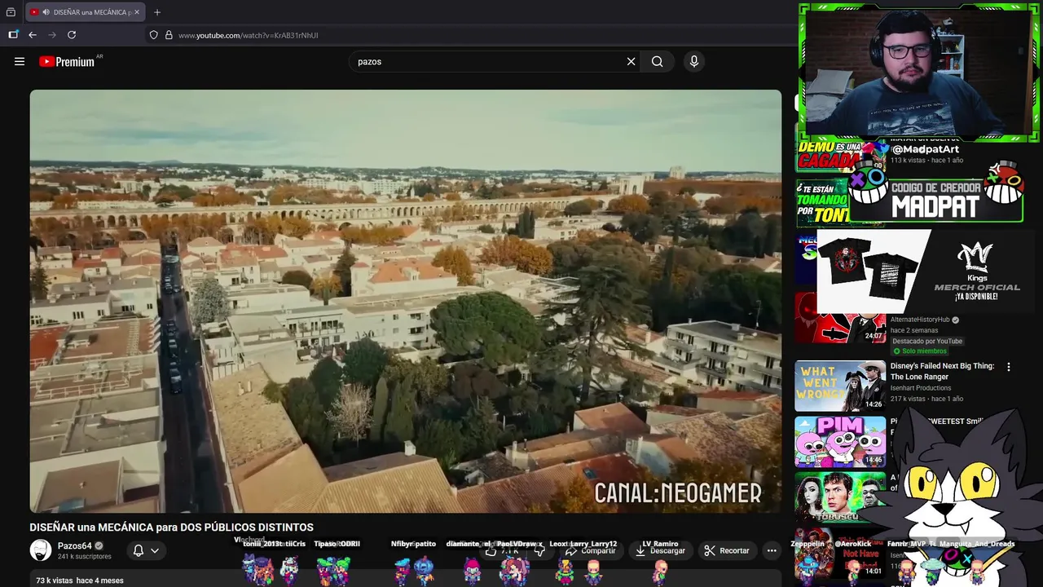The image size is (1043, 587).
Task: Open the sidebar panel icon beside back arrow
Action: tap(13, 35)
